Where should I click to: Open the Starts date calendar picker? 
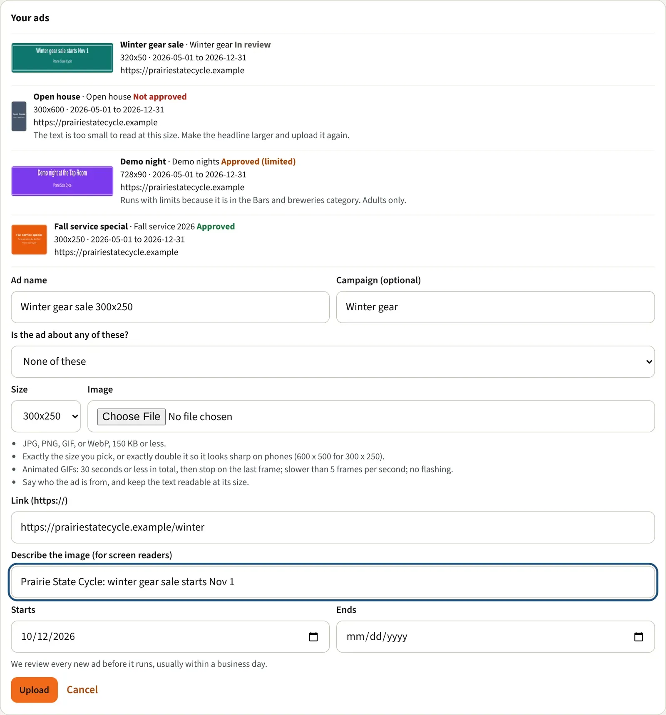coord(313,636)
